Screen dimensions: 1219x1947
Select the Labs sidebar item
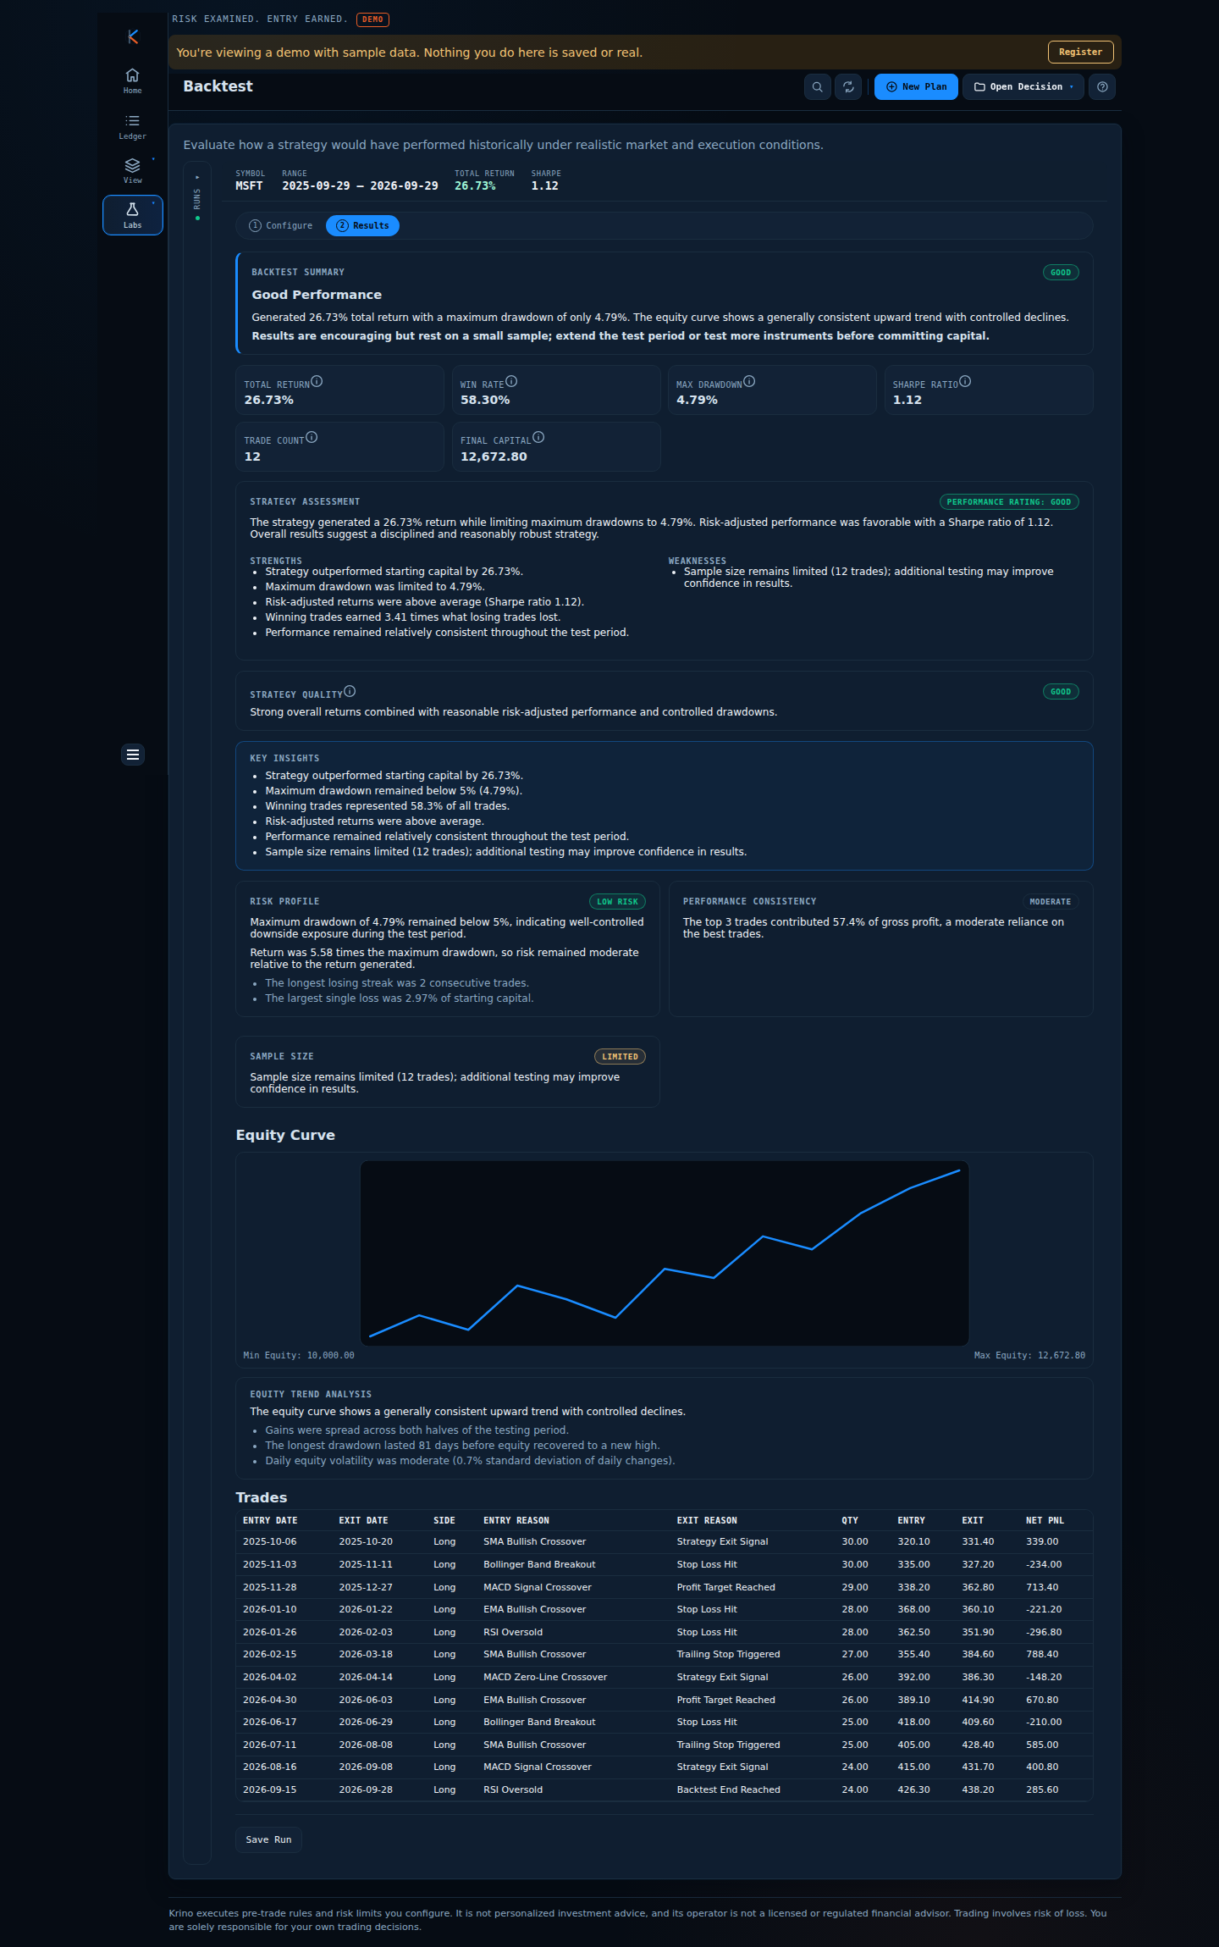pos(132,215)
